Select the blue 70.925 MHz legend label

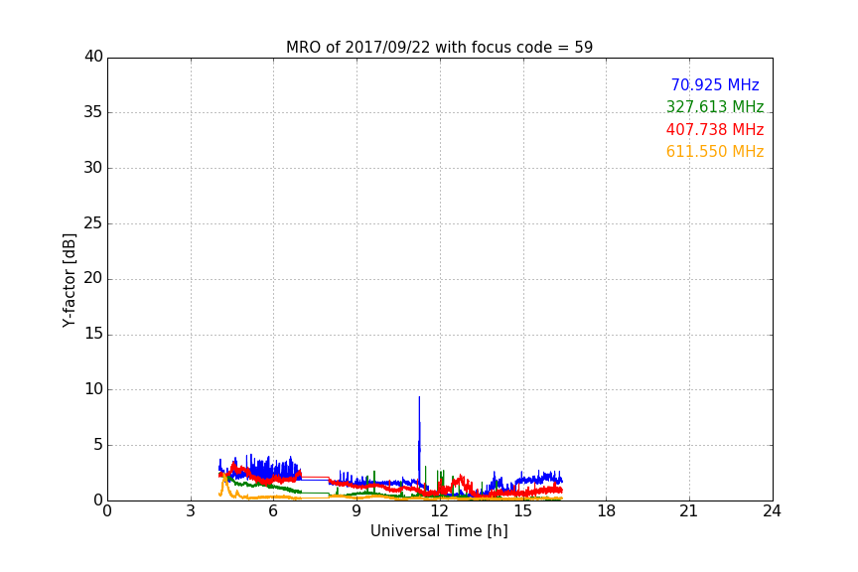[x=715, y=84]
